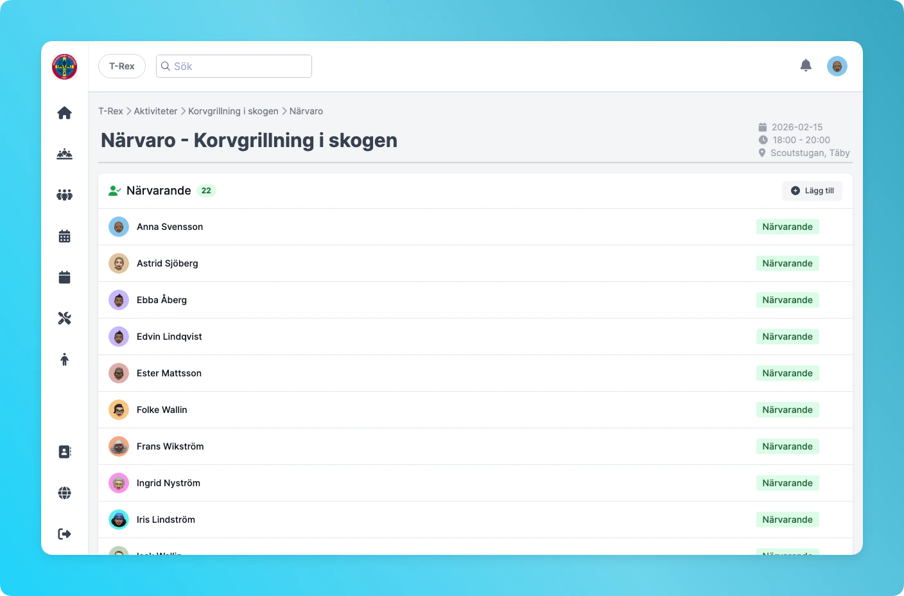Image resolution: width=904 pixels, height=596 pixels.
Task: Toggle Närvarande status for Edvin Lindqvist
Action: click(787, 337)
